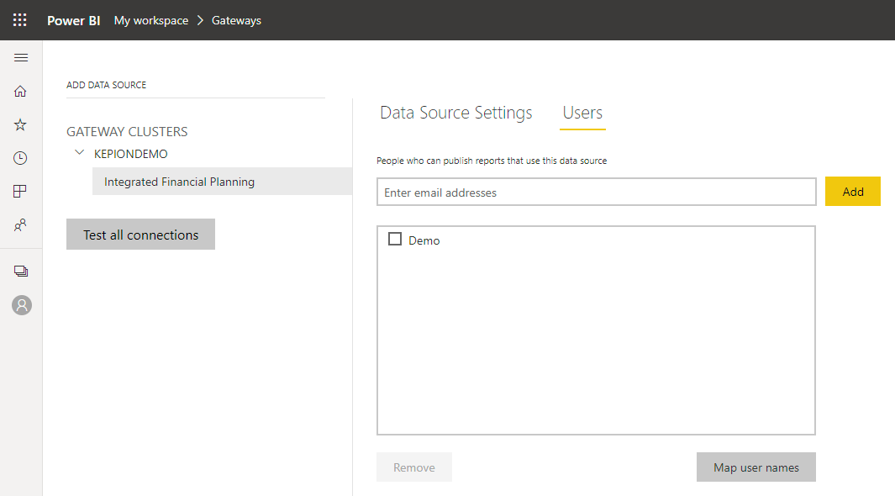Open Favorites star icon
The height and width of the screenshot is (496, 895).
coord(20,124)
